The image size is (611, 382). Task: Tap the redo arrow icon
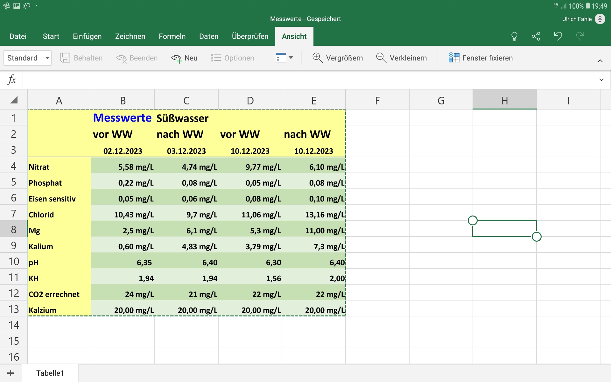tap(580, 36)
